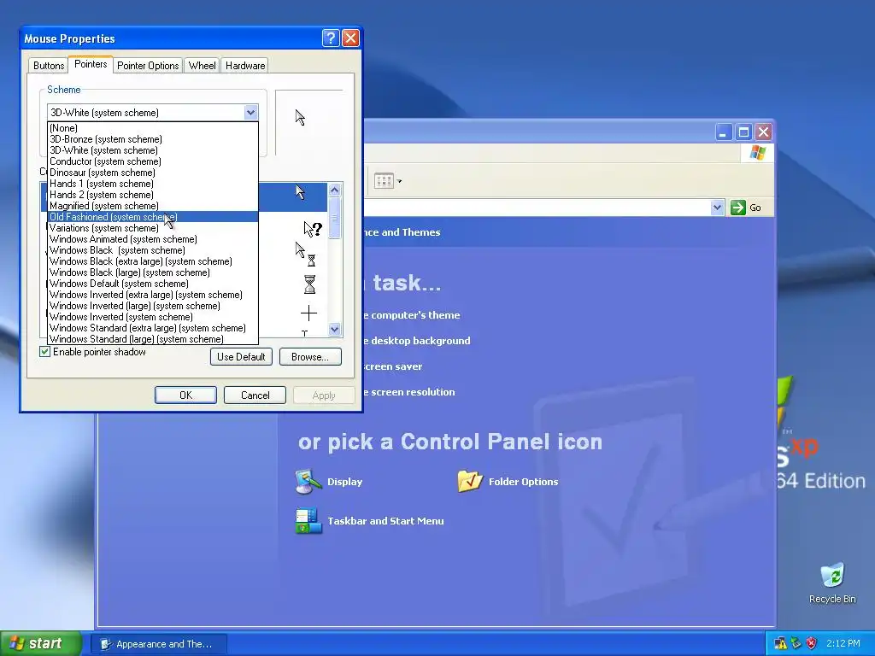The width and height of the screenshot is (875, 656).
Task: Click the change screen resolution task link
Action: (409, 391)
